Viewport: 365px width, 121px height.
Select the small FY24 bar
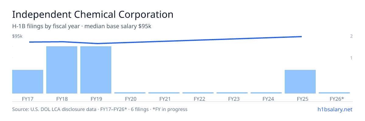pyautogui.click(x=266, y=93)
